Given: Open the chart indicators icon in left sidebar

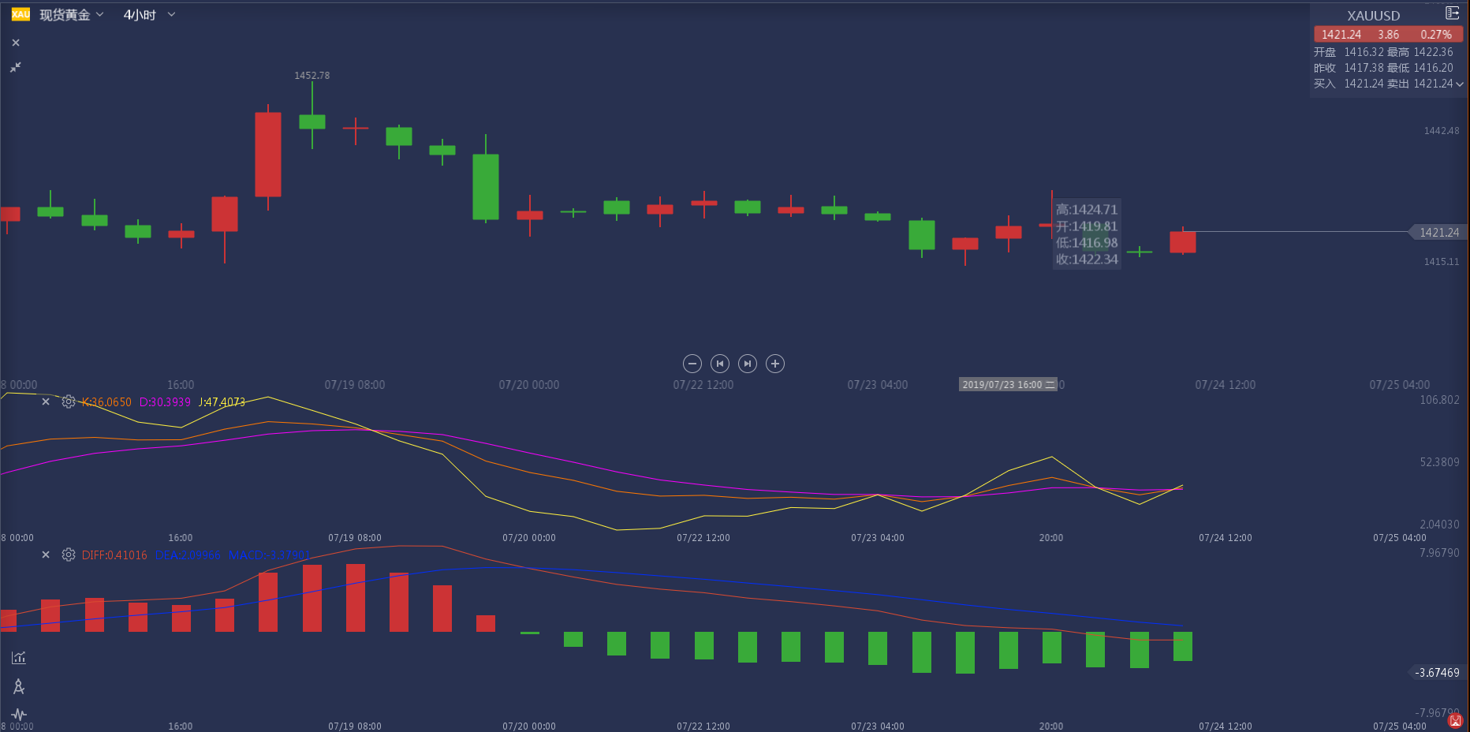Looking at the screenshot, I should [x=19, y=657].
